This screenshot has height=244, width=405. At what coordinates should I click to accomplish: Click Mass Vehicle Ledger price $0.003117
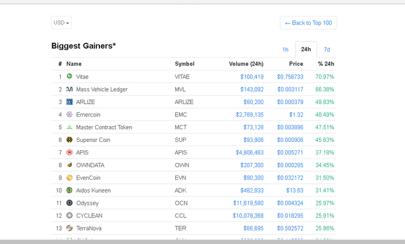pyautogui.click(x=290, y=89)
